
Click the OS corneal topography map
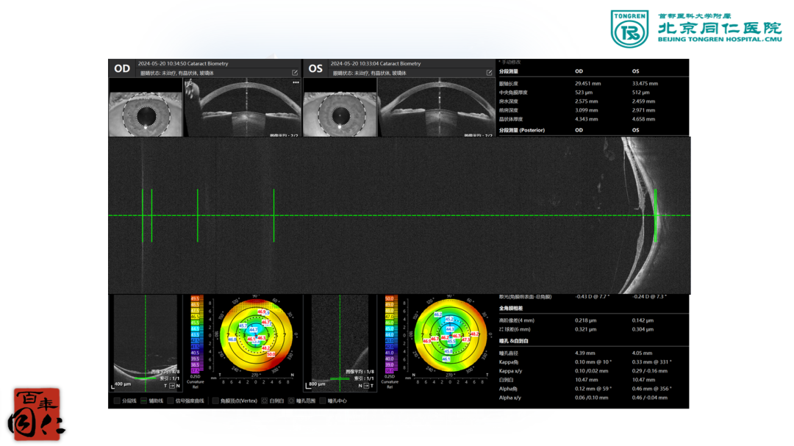(x=450, y=334)
